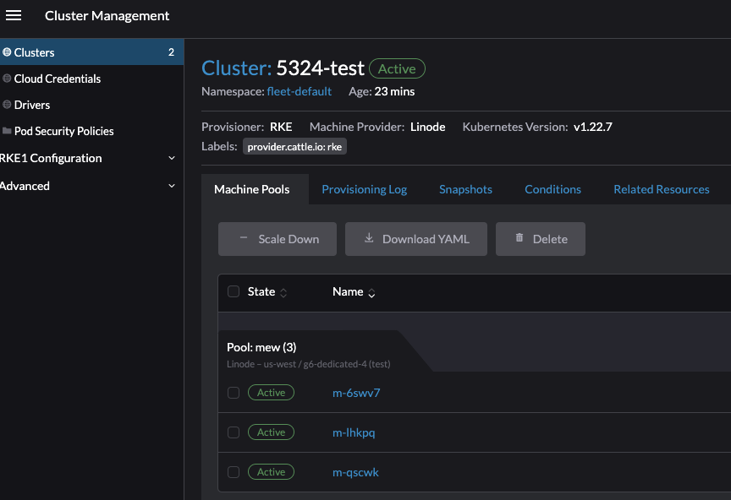Check the select-all checkbox in table header

[234, 291]
